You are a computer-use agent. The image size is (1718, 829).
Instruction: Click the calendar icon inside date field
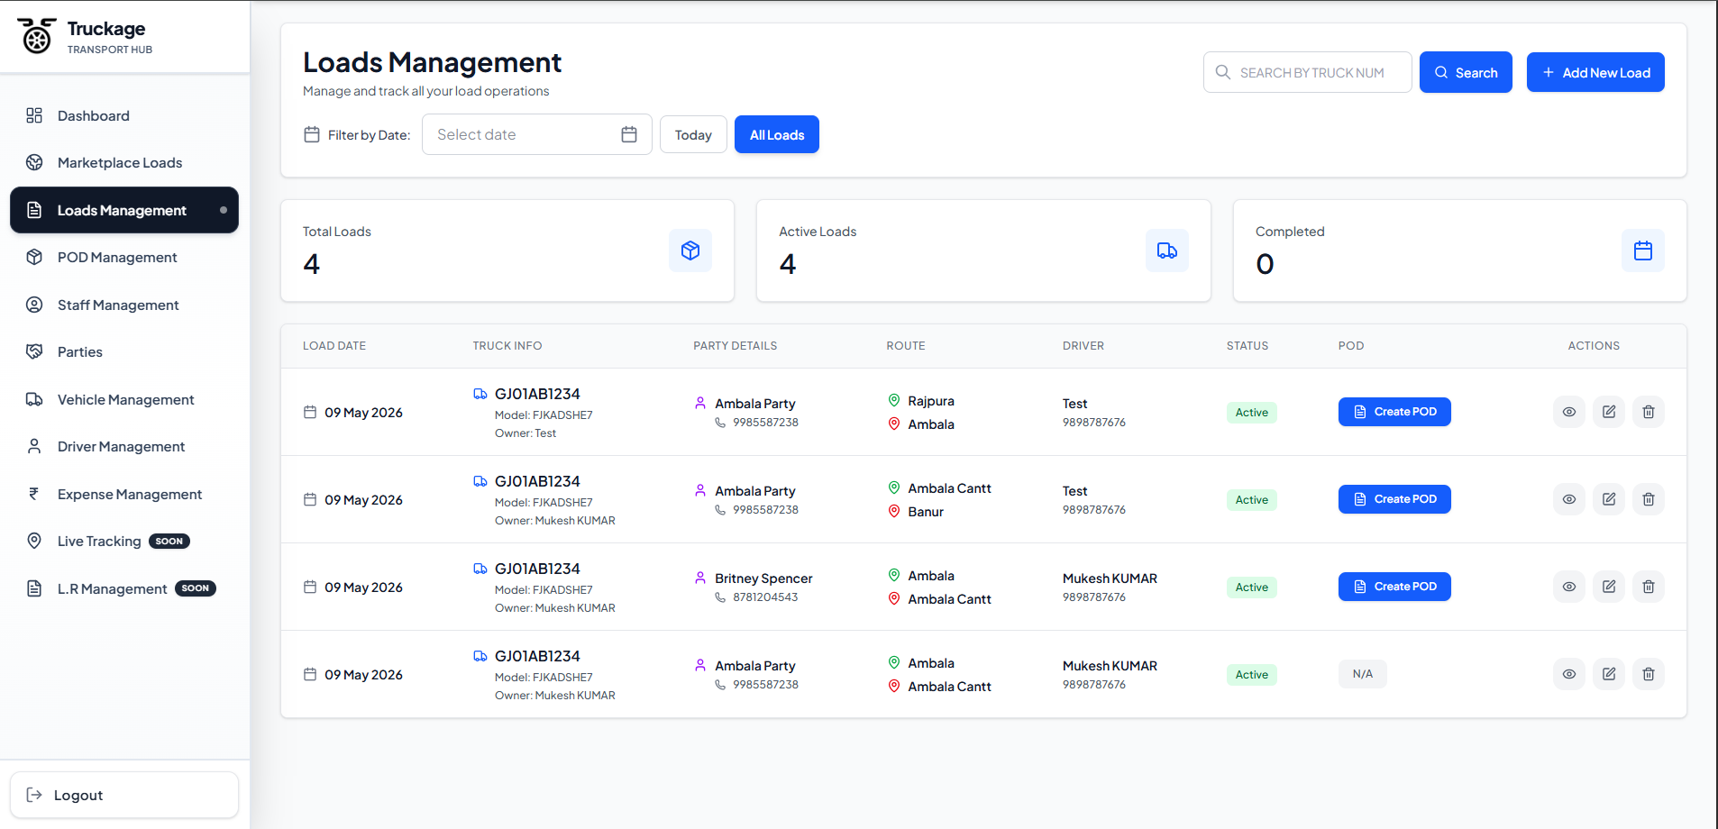point(629,134)
